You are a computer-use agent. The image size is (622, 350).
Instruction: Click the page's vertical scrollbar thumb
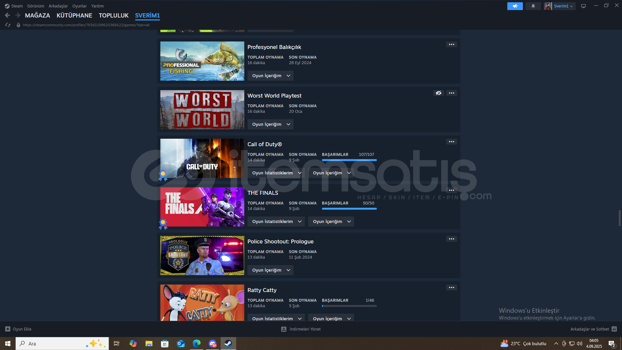click(x=620, y=218)
